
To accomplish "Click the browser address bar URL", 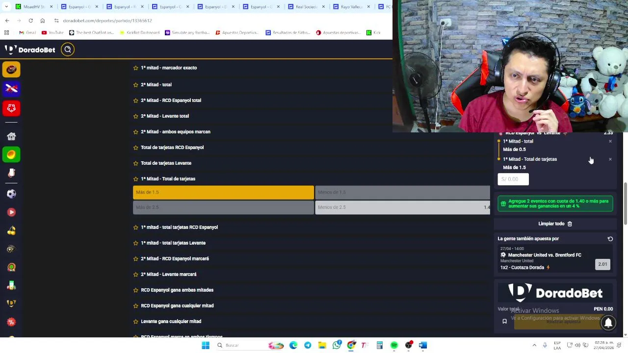I will (107, 21).
